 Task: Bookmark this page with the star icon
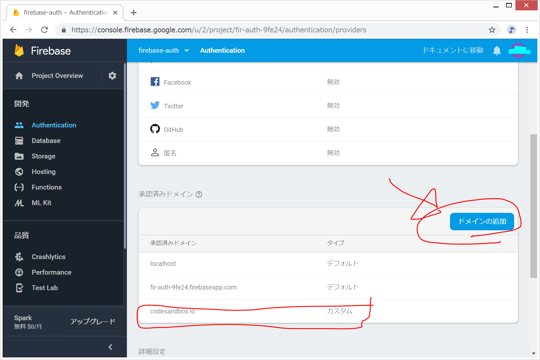[x=492, y=30]
